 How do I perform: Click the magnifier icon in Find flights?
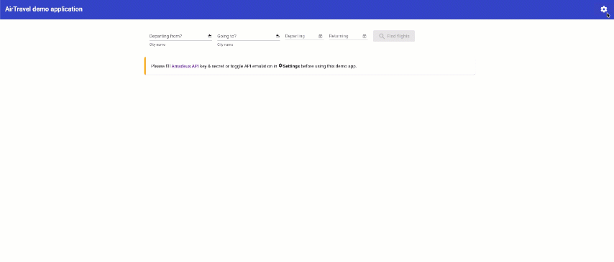(x=382, y=37)
